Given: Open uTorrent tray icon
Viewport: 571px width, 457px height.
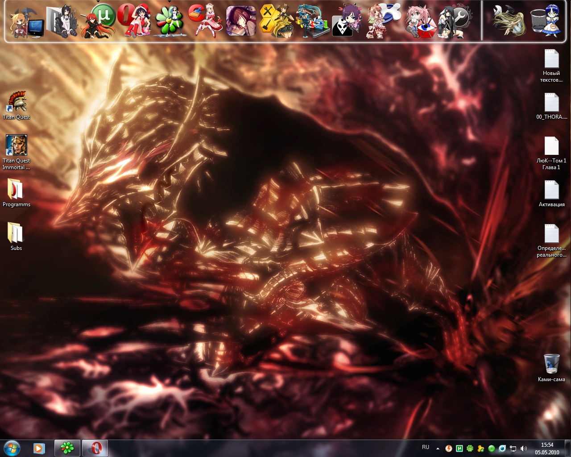Looking at the screenshot, I should point(459,449).
